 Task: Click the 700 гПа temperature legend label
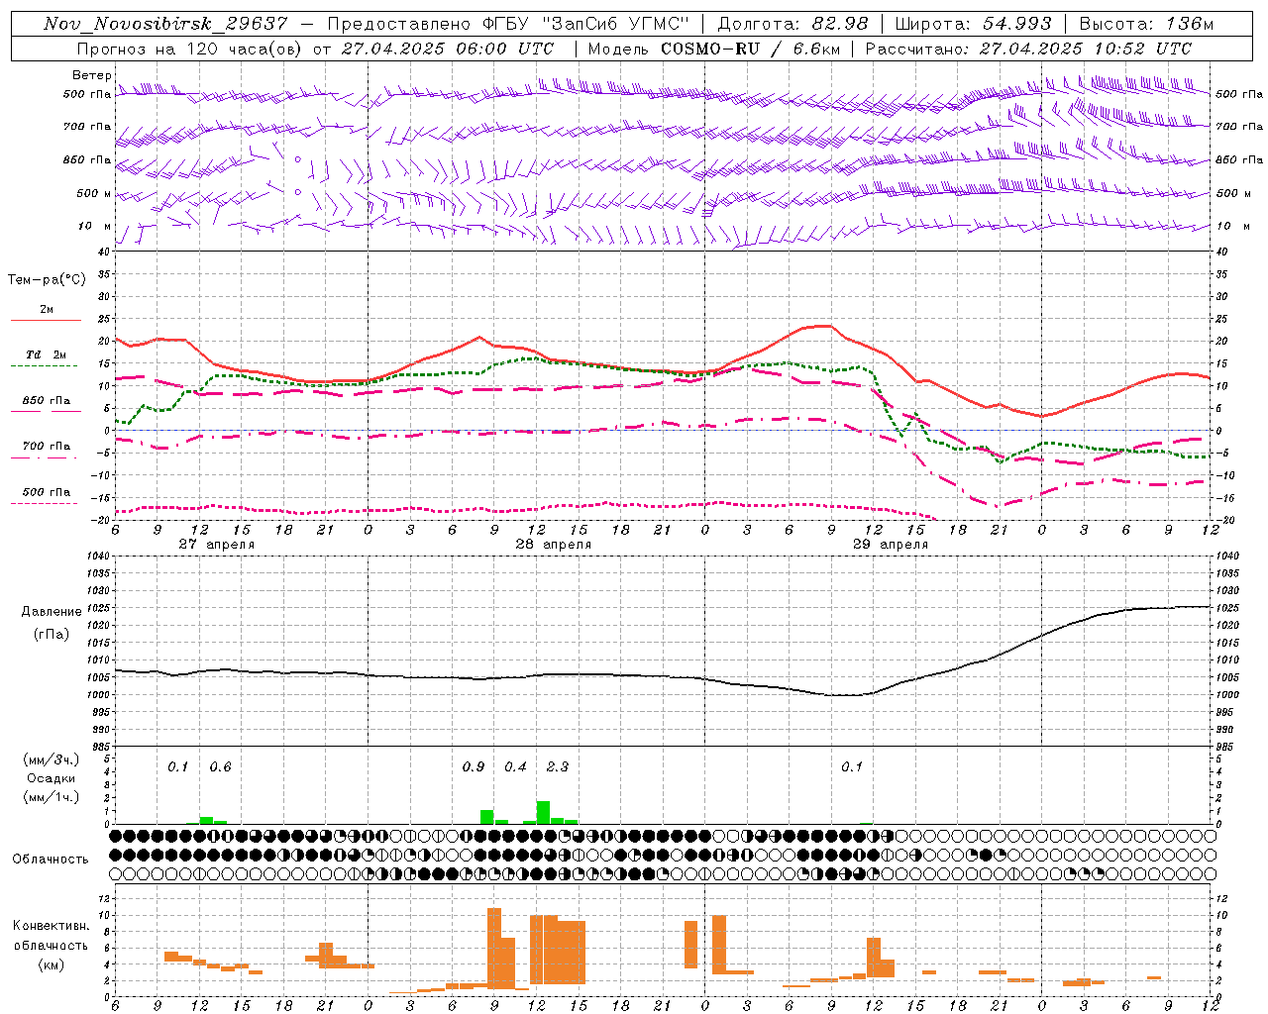(x=46, y=446)
